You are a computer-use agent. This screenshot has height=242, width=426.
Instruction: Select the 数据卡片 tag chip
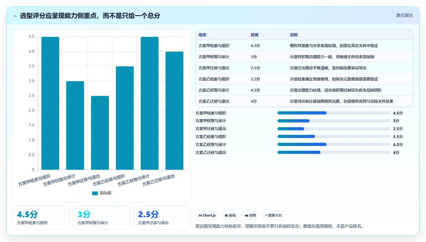click(x=274, y=215)
